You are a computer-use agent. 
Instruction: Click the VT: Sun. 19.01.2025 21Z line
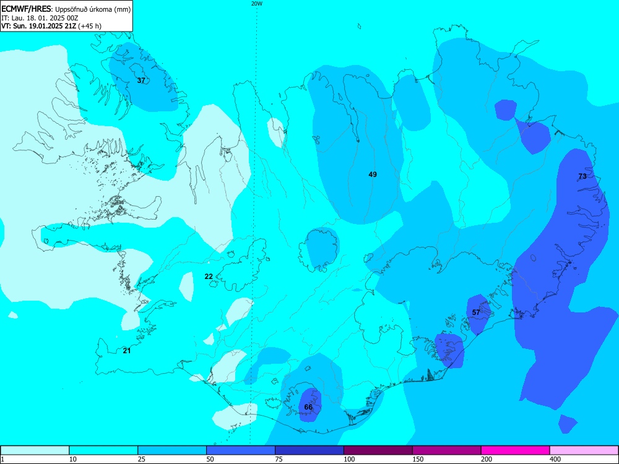click(51, 26)
